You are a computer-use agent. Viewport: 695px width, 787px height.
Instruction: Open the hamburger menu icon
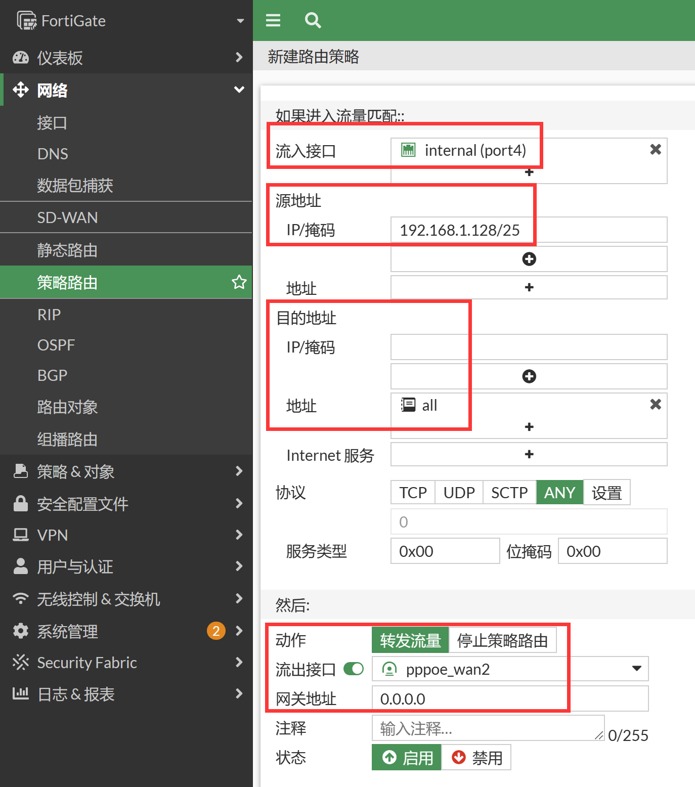[x=273, y=20]
